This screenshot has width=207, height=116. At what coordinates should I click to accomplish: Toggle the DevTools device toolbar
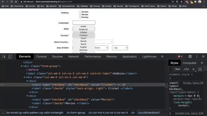(x=10, y=57)
